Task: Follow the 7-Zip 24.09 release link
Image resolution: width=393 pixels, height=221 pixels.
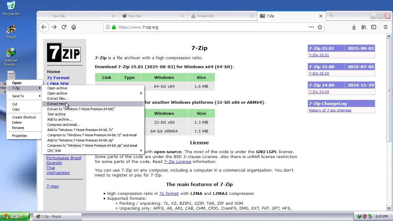Action: click(319, 92)
